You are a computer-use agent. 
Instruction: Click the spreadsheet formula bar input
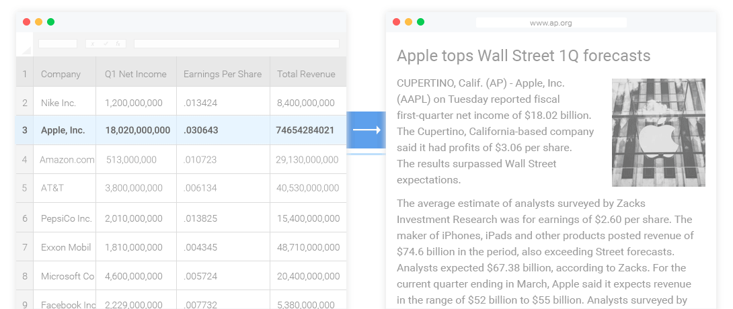(236, 44)
